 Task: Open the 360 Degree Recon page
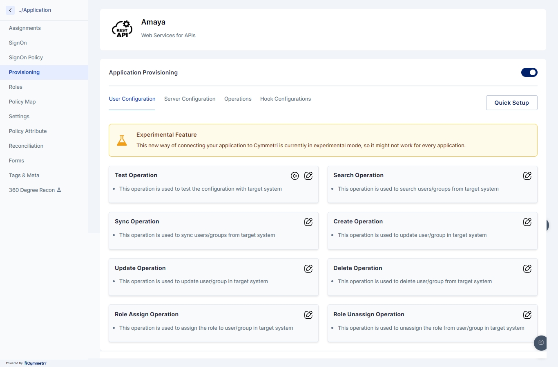coord(32,190)
